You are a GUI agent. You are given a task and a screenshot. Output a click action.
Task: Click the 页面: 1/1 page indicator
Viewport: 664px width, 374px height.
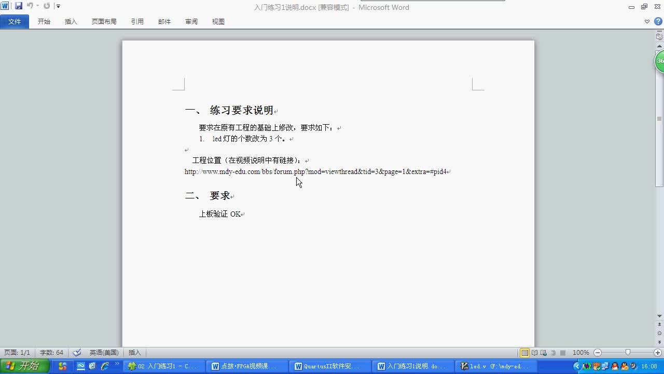[x=17, y=353]
